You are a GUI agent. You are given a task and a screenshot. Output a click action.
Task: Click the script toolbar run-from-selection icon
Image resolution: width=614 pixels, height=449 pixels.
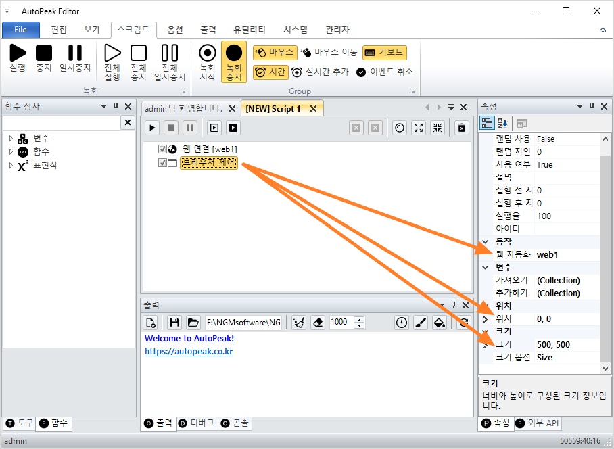coord(214,128)
